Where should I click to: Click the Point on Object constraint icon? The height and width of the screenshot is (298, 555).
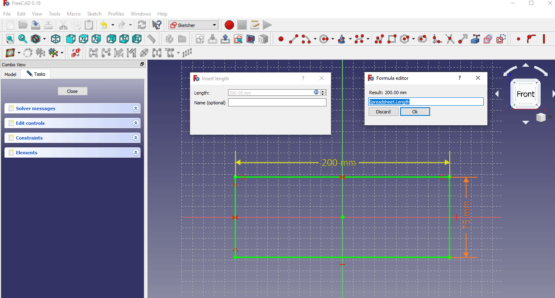click(x=531, y=39)
